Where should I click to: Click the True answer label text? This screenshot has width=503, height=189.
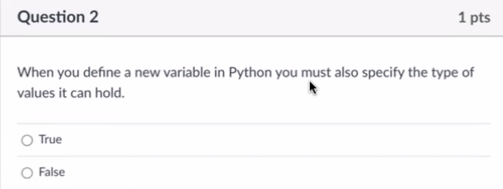pos(50,139)
